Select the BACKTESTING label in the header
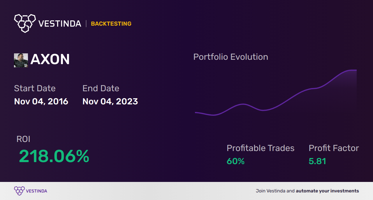This screenshot has height=200, width=373. [x=111, y=24]
